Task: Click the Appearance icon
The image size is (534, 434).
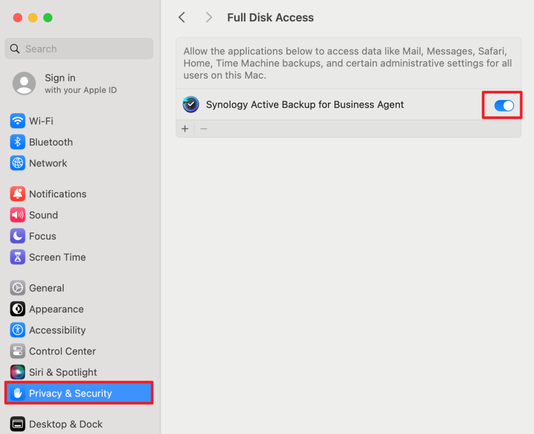Action: [x=17, y=309]
